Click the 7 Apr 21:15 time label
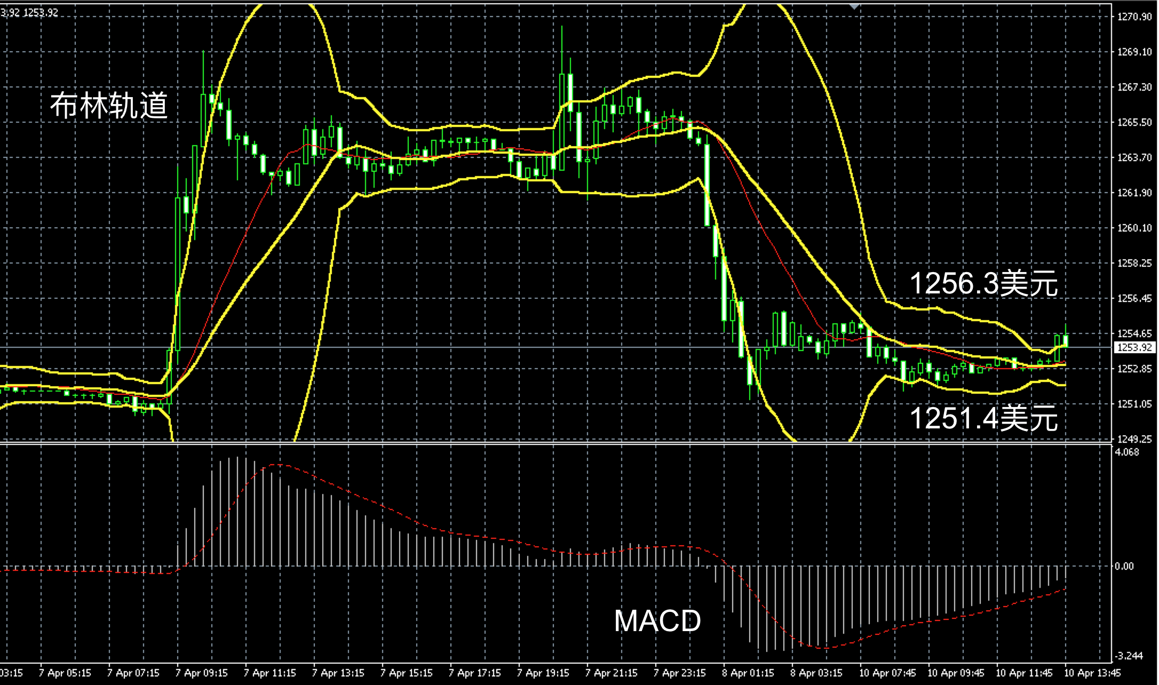This screenshot has height=685, width=1159. [612, 673]
